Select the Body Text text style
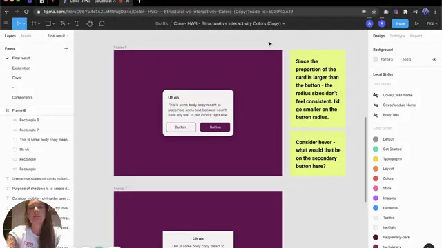This screenshot has height=248, width=442. pos(391,115)
